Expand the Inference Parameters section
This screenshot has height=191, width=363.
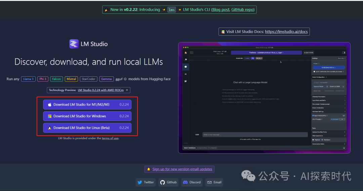[329, 97]
